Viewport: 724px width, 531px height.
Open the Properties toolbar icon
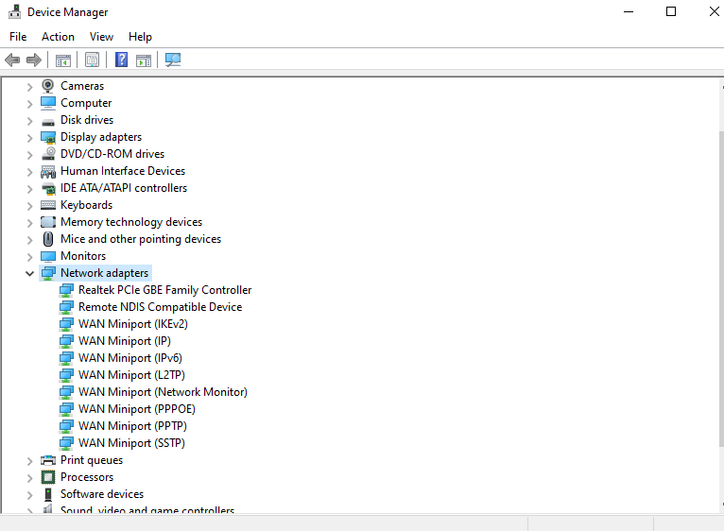pos(92,60)
